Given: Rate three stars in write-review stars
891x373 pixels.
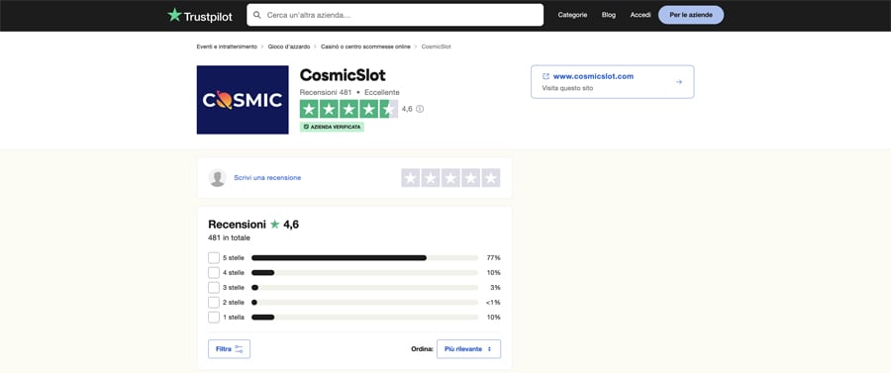Looking at the screenshot, I should tap(450, 178).
